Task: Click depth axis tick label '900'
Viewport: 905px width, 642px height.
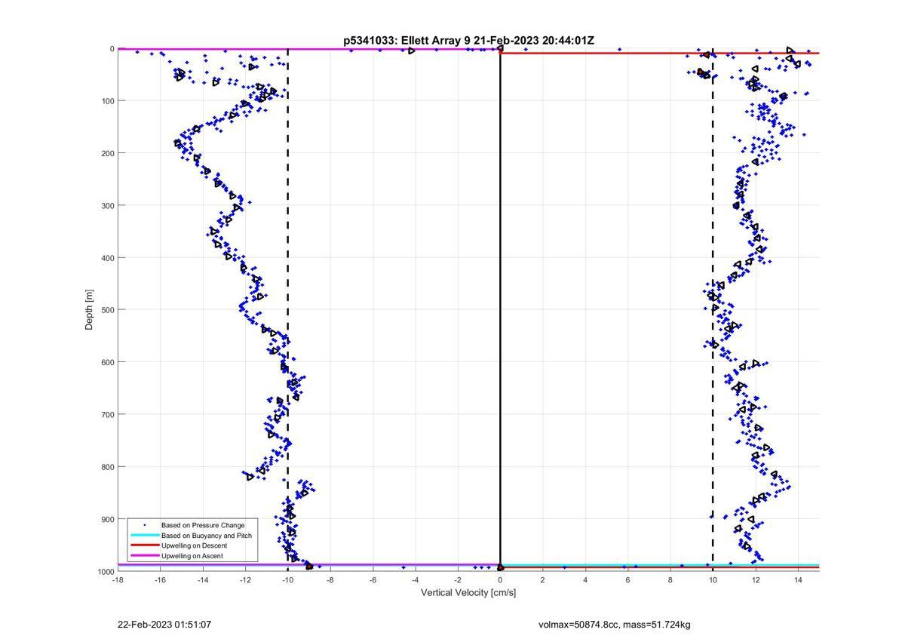Action: coord(107,519)
